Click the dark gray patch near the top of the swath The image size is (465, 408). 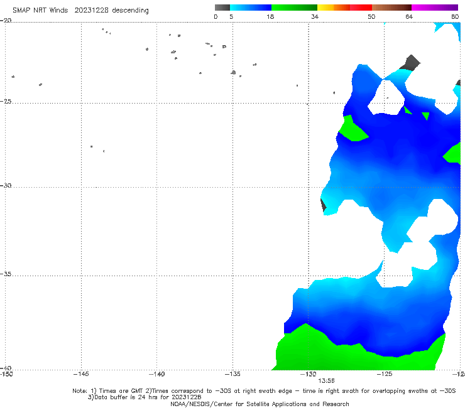pos(410,63)
